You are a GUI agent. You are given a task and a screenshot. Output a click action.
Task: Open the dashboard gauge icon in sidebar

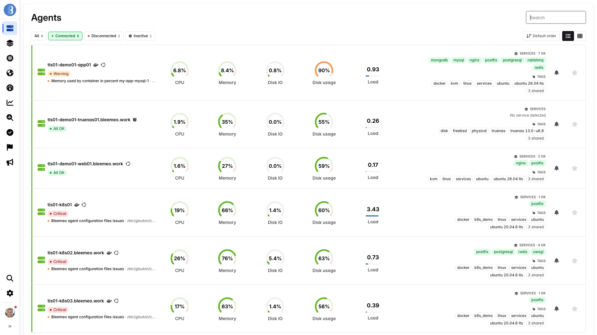point(10,88)
